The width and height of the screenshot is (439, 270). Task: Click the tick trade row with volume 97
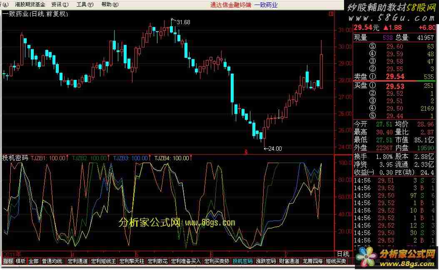tap(395, 196)
